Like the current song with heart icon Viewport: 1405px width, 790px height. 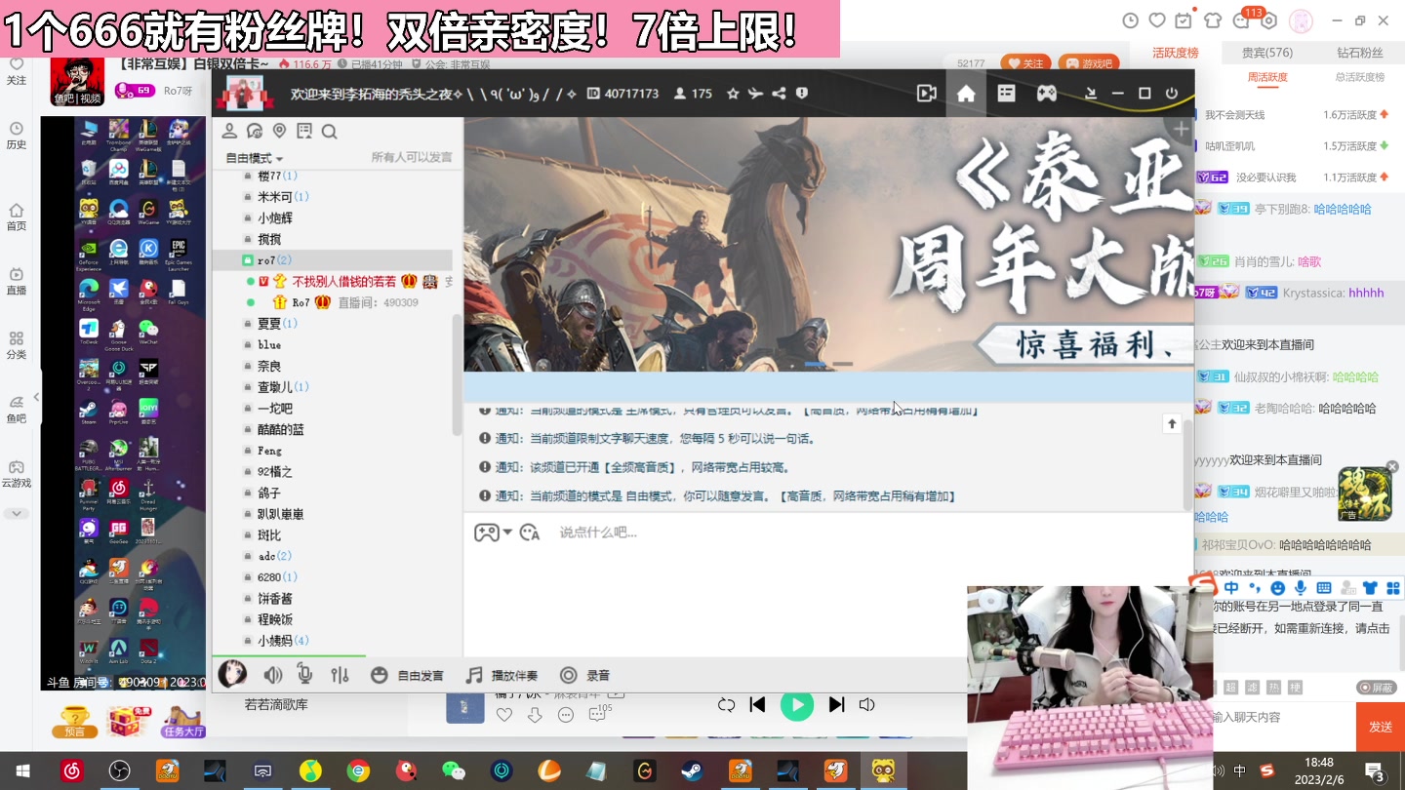504,714
